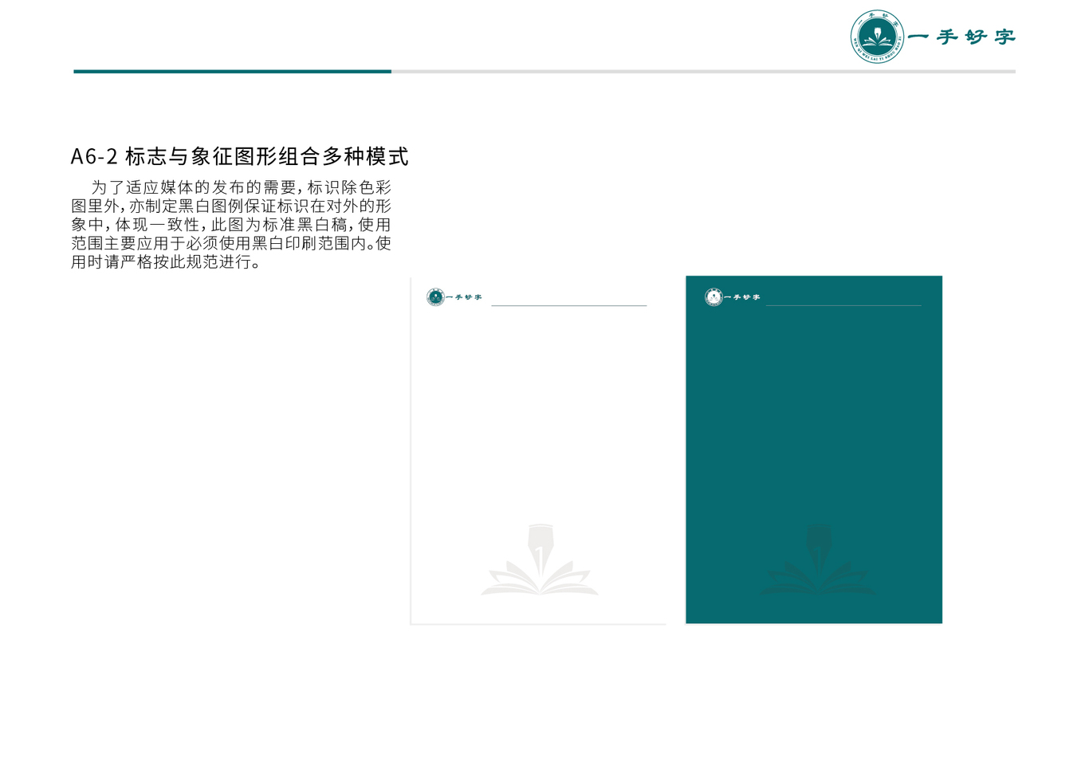Click 一手好字 text on the white page header
The height and width of the screenshot is (770, 1089).
pos(464,297)
